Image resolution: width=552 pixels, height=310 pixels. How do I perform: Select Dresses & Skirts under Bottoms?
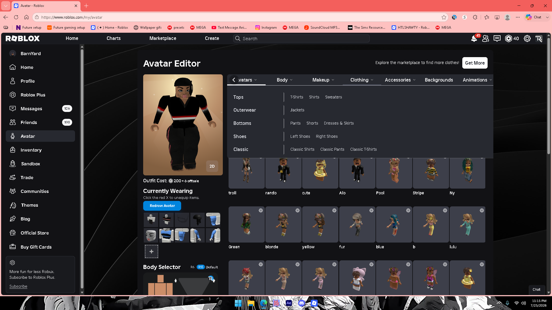339,123
